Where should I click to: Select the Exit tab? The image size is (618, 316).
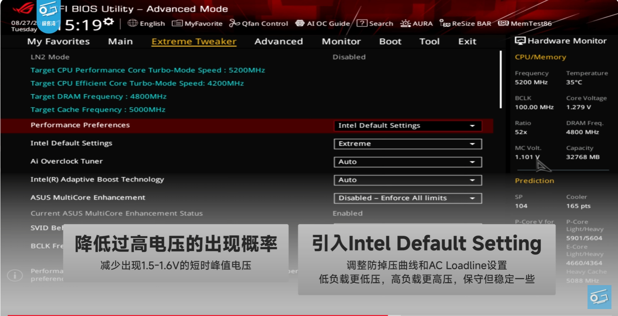467,41
